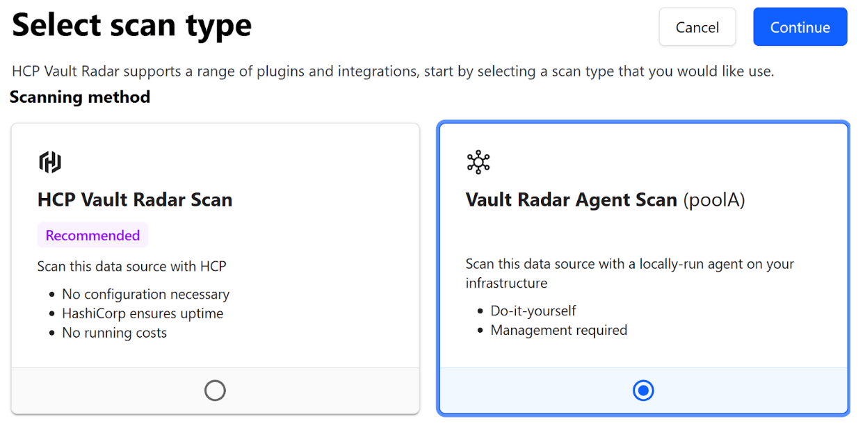The height and width of the screenshot is (428, 865).
Task: Click the Recommended badge
Action: [92, 235]
